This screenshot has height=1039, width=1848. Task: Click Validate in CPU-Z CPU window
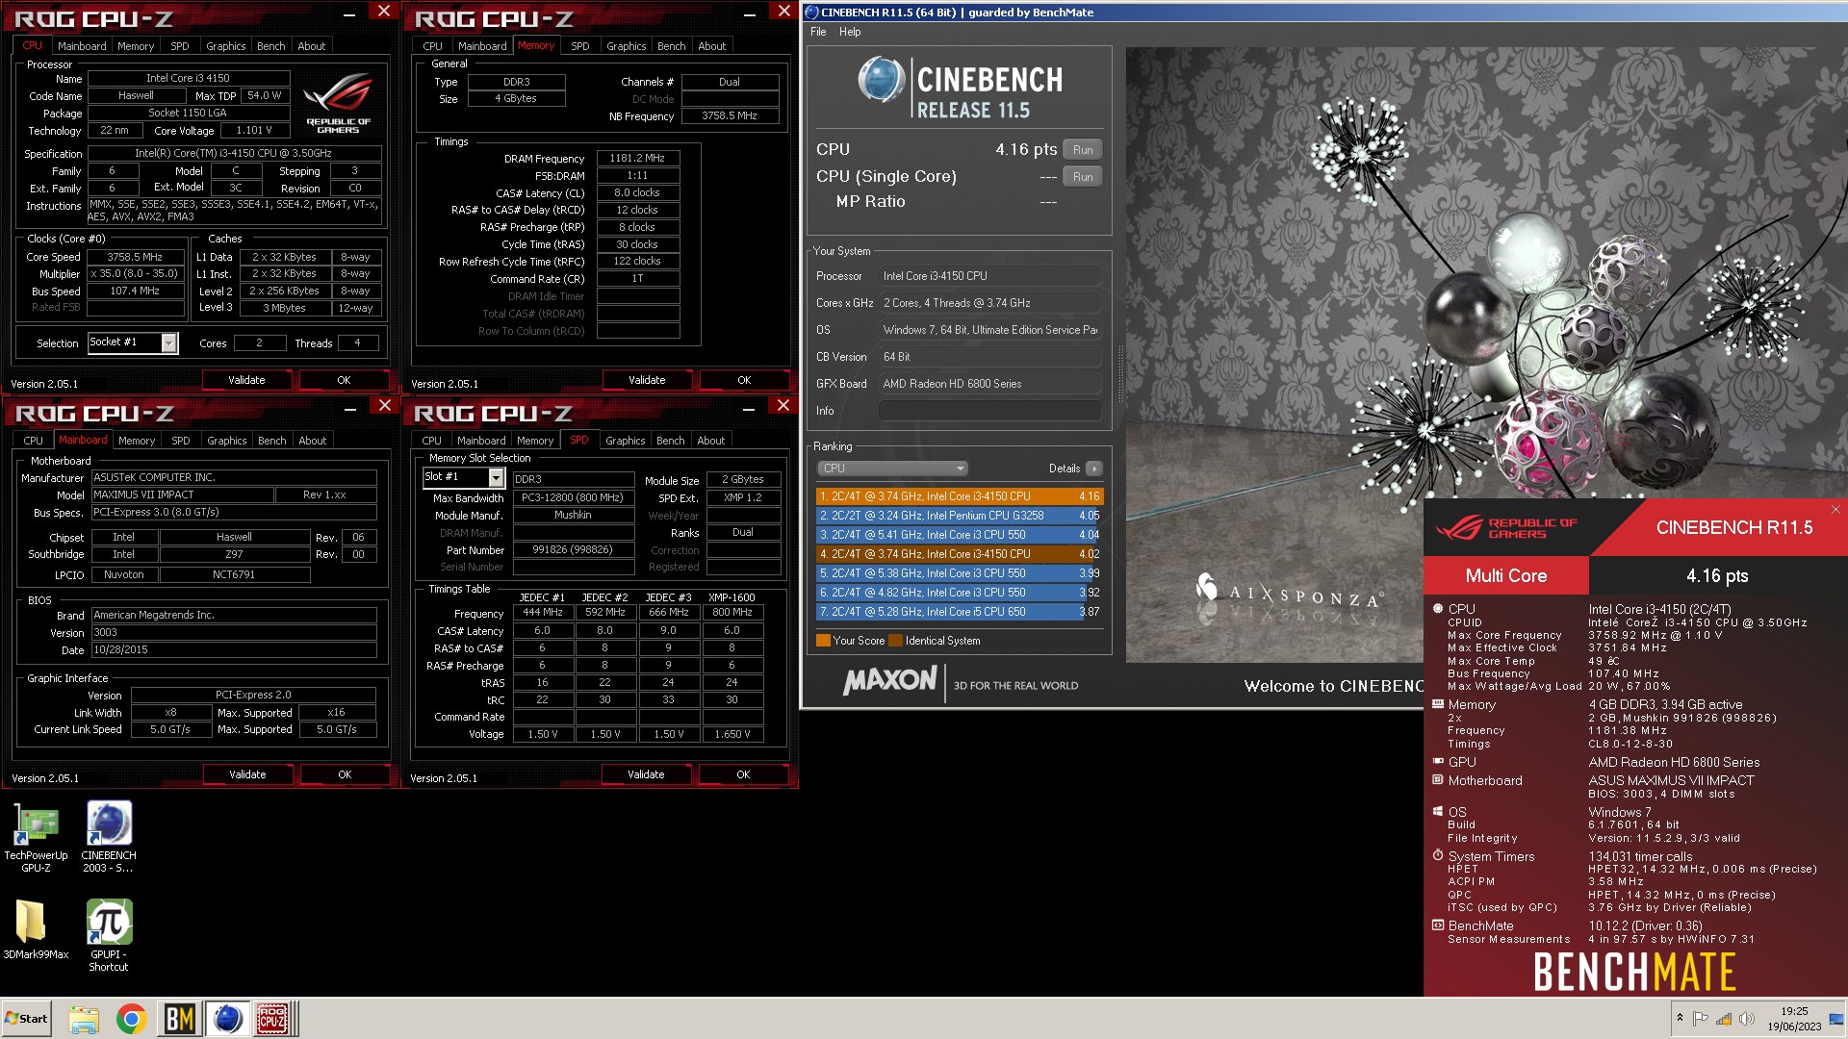(246, 380)
